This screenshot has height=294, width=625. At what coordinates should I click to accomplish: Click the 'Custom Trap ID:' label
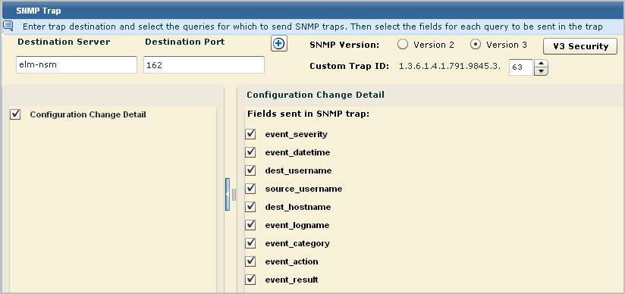coord(350,66)
